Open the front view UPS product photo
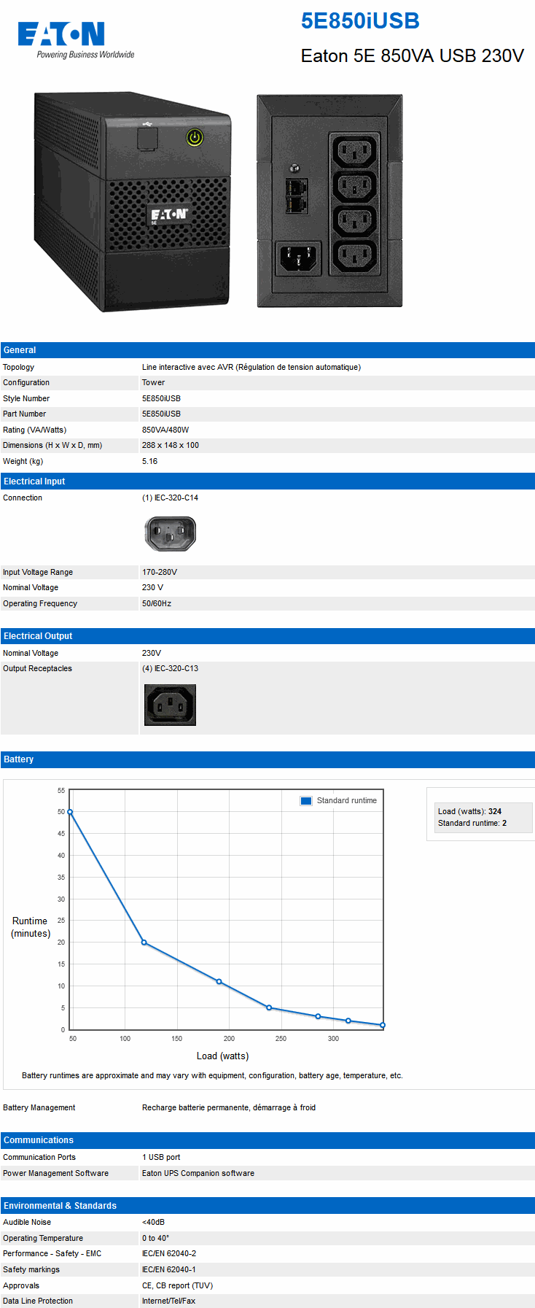The image size is (535, 1308). tap(132, 201)
